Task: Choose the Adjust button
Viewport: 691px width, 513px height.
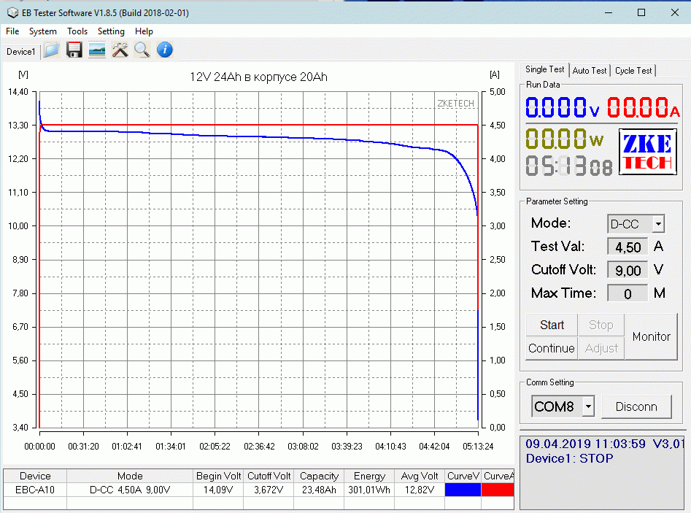Action: [x=601, y=348]
